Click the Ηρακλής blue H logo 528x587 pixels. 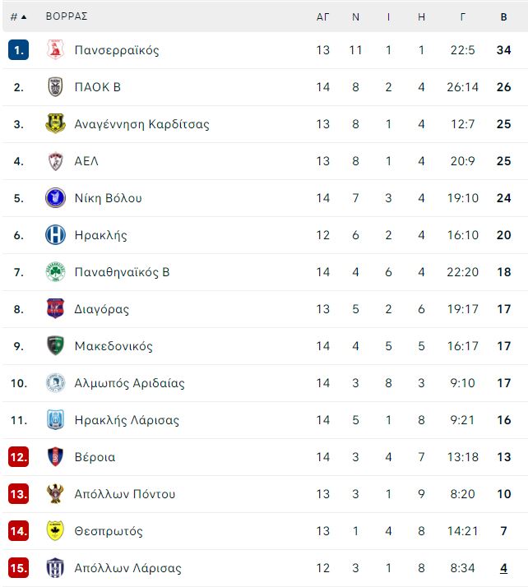coord(55,235)
